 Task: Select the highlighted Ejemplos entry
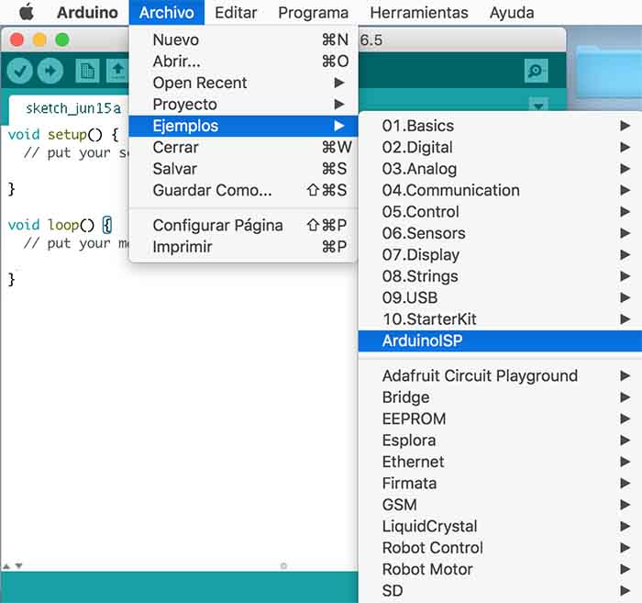coord(243,126)
